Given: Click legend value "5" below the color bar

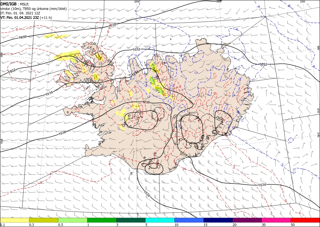Looking at the screenshot, I should pyautogui.click(x=147, y=225).
